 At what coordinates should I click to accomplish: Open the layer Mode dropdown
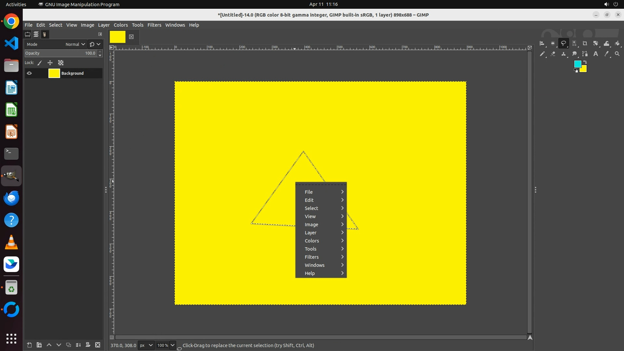[75, 44]
